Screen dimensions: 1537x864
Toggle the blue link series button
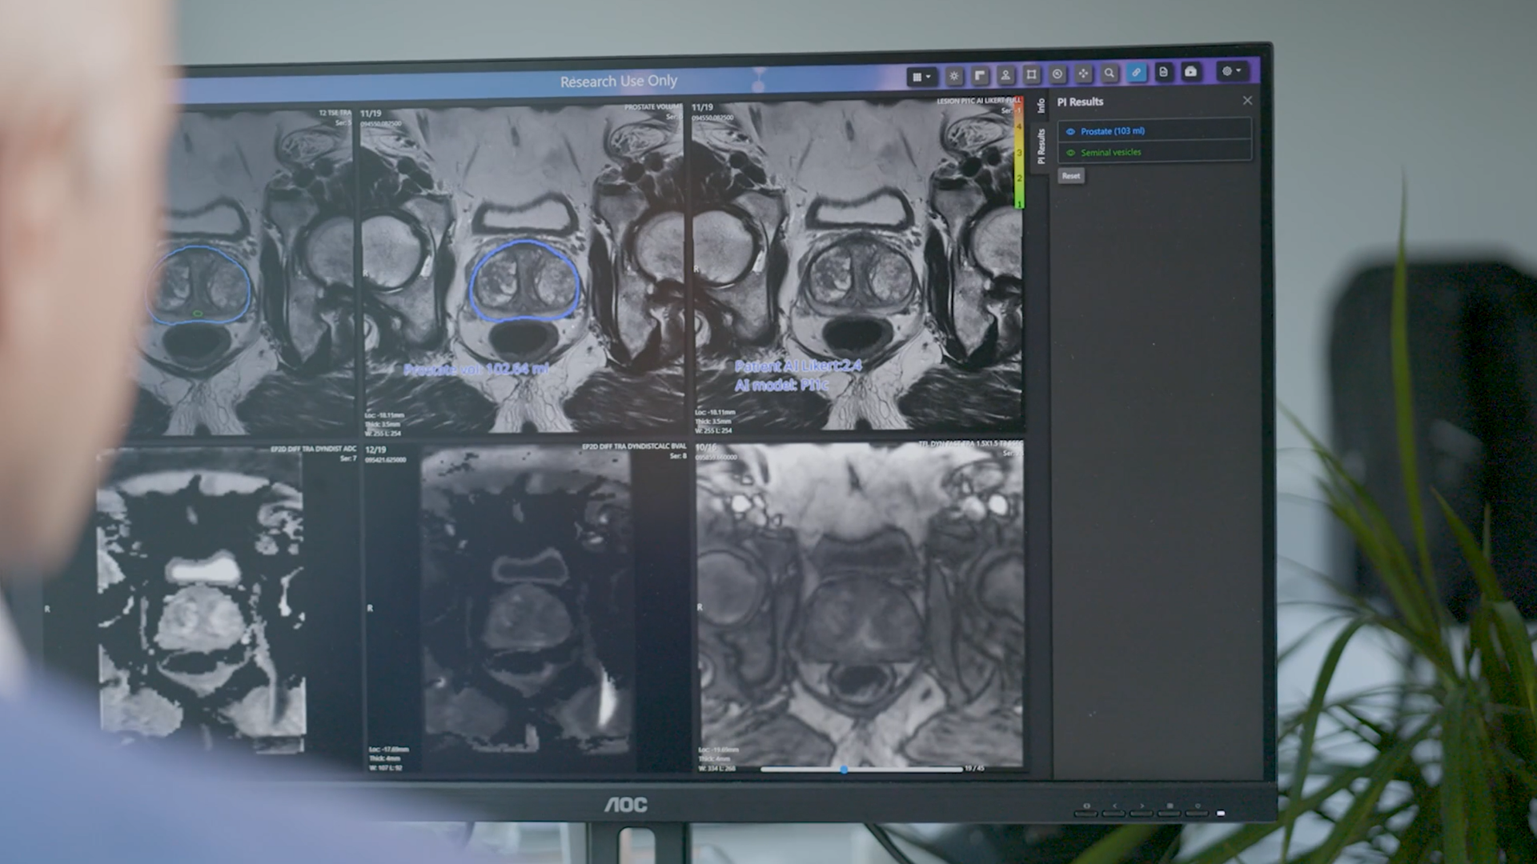point(1136,73)
